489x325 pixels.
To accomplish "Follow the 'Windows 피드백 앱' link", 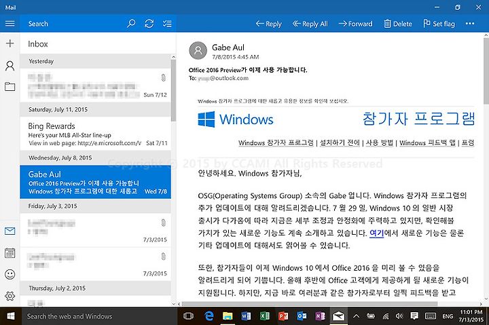I will (428, 142).
